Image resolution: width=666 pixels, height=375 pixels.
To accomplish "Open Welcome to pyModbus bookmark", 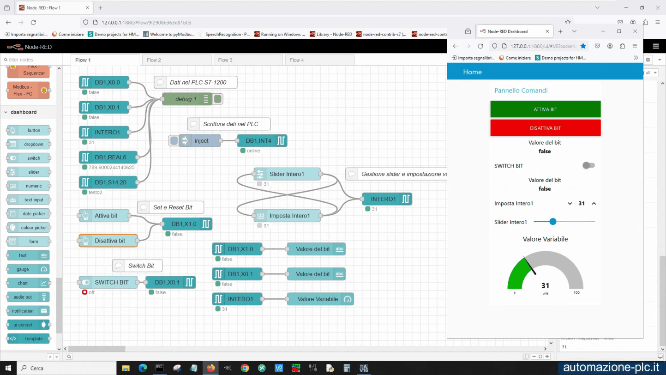I will (169, 34).
